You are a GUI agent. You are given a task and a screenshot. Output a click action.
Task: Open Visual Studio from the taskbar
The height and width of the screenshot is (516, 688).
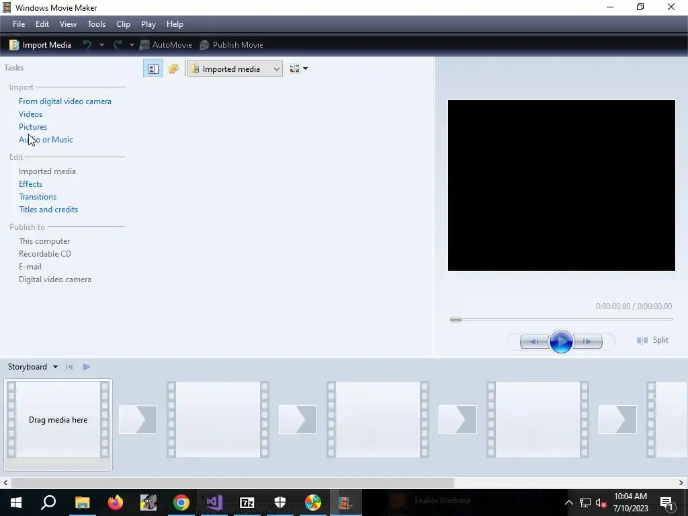click(214, 503)
